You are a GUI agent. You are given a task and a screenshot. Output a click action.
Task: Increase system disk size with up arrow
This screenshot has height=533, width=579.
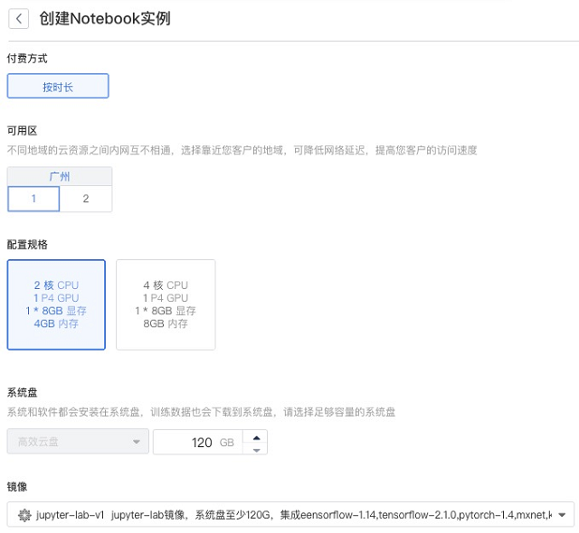pos(256,437)
